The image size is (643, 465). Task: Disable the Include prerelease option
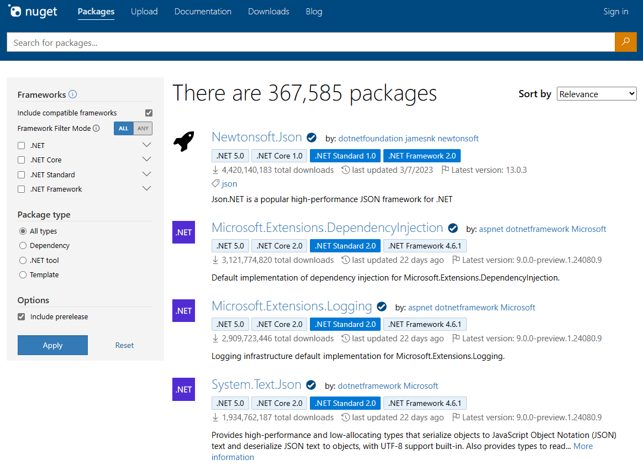tap(21, 316)
